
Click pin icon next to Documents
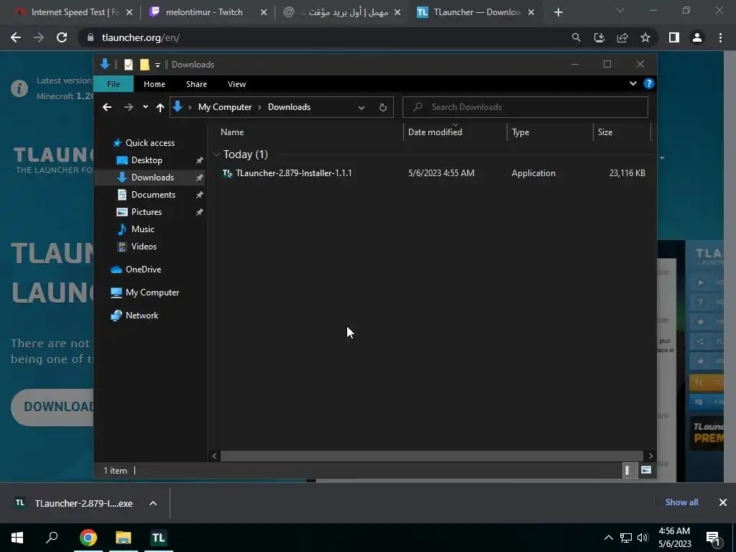tap(200, 195)
